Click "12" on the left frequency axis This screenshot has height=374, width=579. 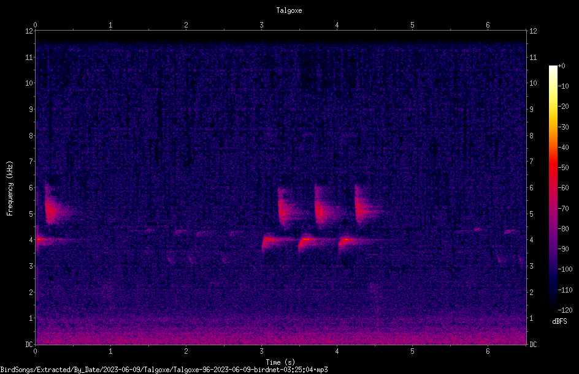[29, 31]
